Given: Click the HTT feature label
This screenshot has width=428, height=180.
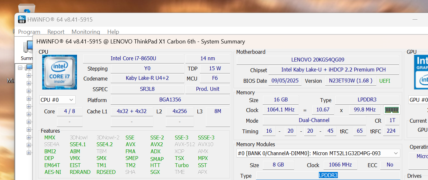Looking at the screenshot, I should [x=155, y=166].
